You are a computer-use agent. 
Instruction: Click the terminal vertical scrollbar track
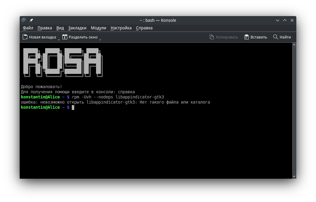pyautogui.click(x=294, y=111)
